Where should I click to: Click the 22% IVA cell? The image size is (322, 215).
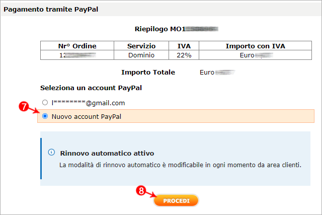tap(184, 55)
